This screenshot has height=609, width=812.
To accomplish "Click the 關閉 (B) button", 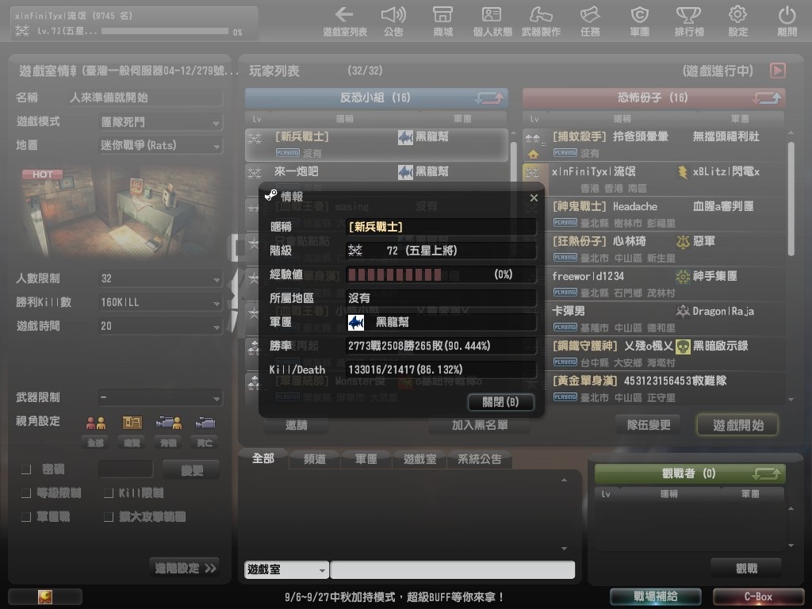I will click(500, 402).
